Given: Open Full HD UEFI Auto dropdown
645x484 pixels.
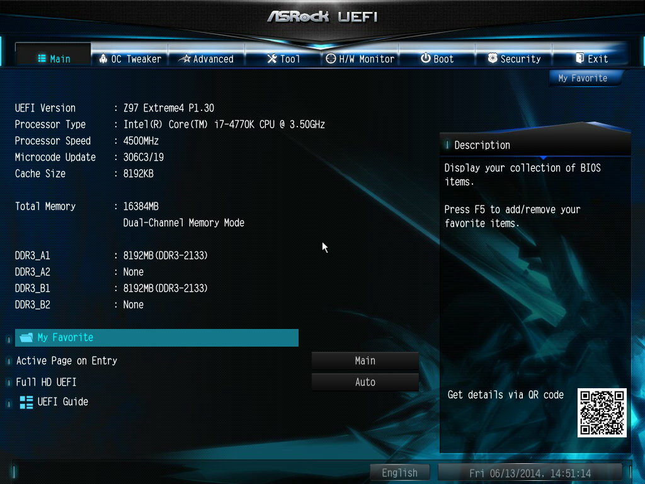Looking at the screenshot, I should (365, 382).
